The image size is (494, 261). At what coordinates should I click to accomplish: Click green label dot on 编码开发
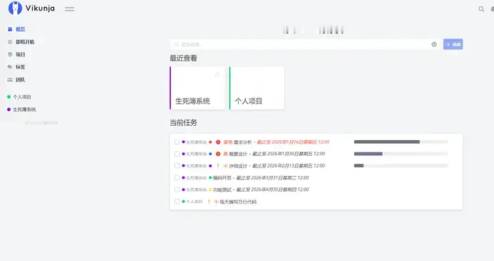(x=211, y=178)
